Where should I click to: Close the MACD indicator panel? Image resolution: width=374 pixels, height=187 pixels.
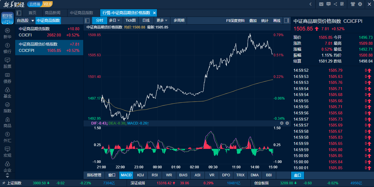[282, 123]
